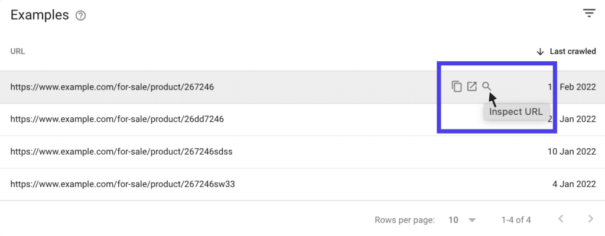Select the product/267246sdss URL row
Screen dimensions: 605x236
coord(121,152)
